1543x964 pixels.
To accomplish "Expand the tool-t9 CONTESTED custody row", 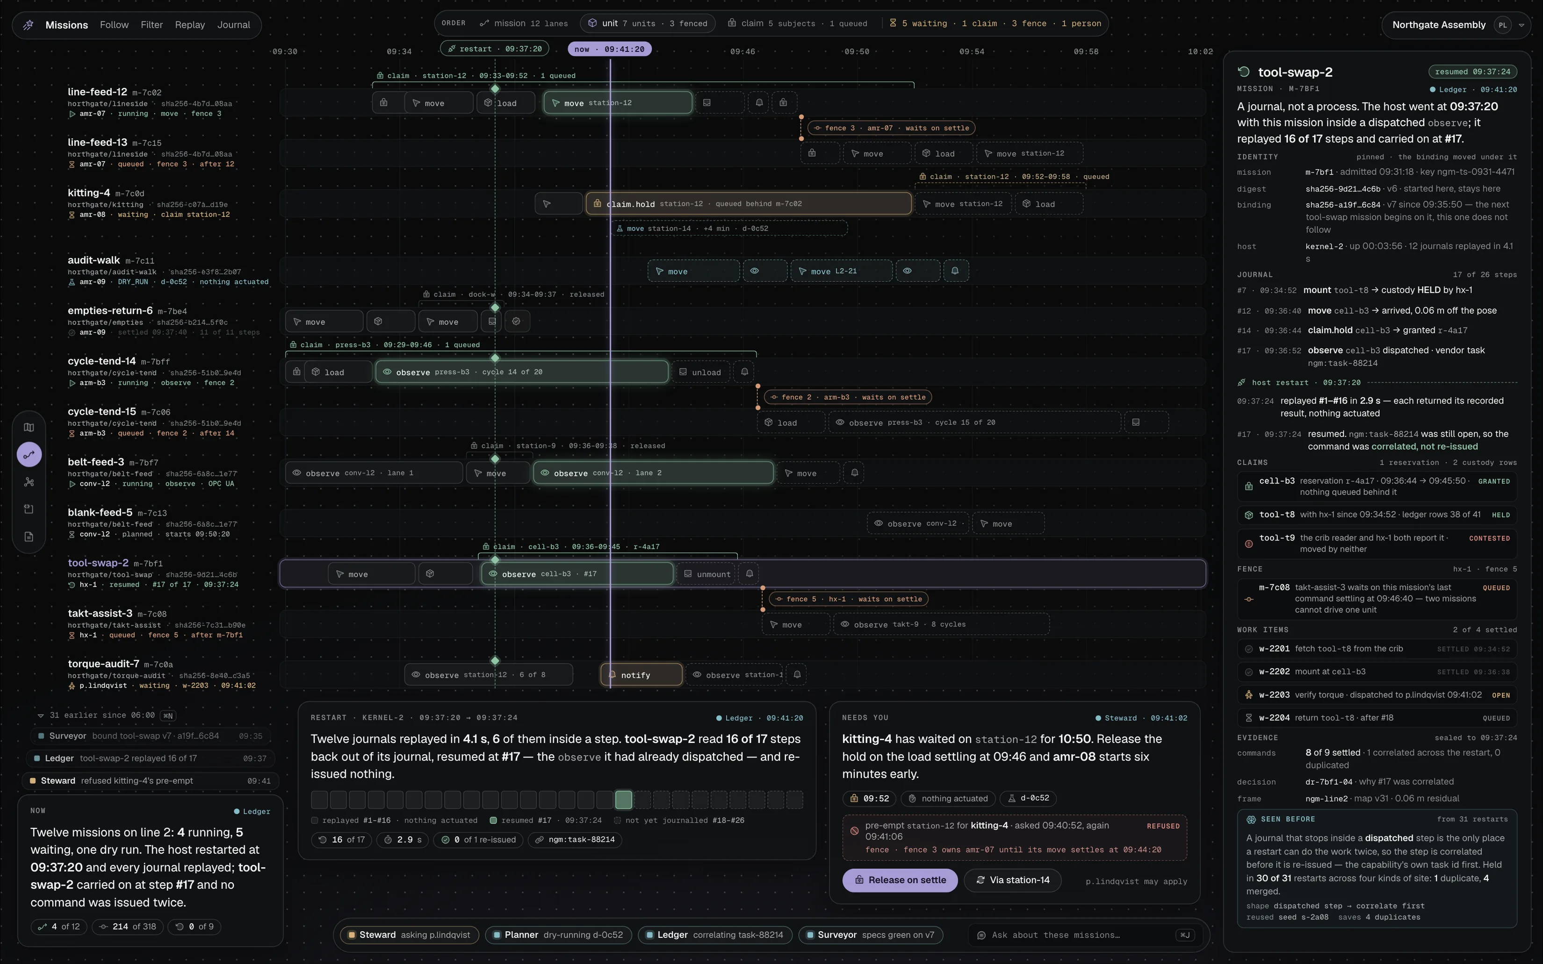I will 1377,543.
